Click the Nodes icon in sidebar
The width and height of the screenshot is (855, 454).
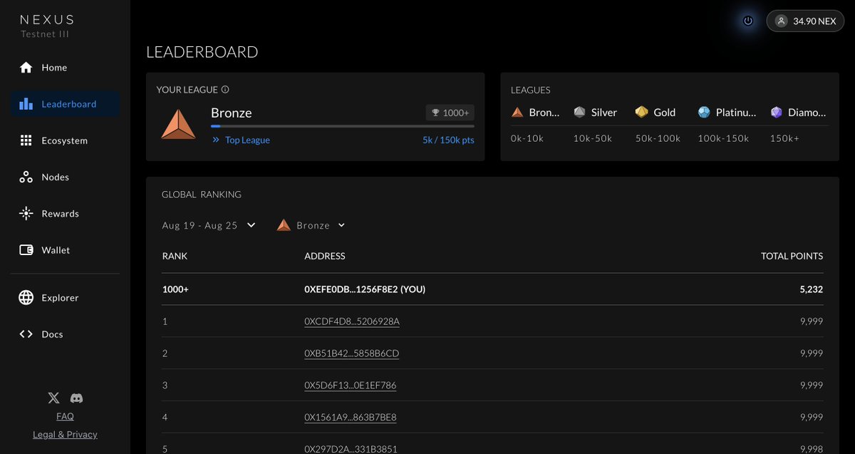(x=26, y=177)
